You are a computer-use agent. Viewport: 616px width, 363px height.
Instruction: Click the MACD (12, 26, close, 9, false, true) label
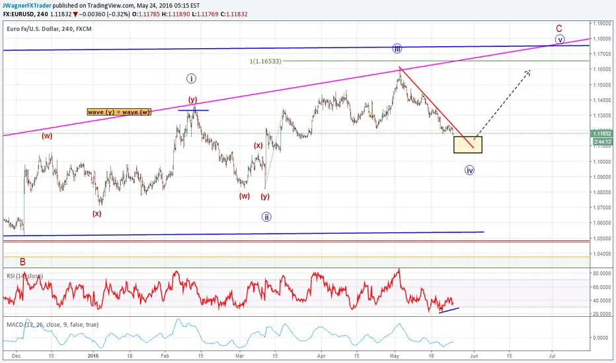[53, 325]
